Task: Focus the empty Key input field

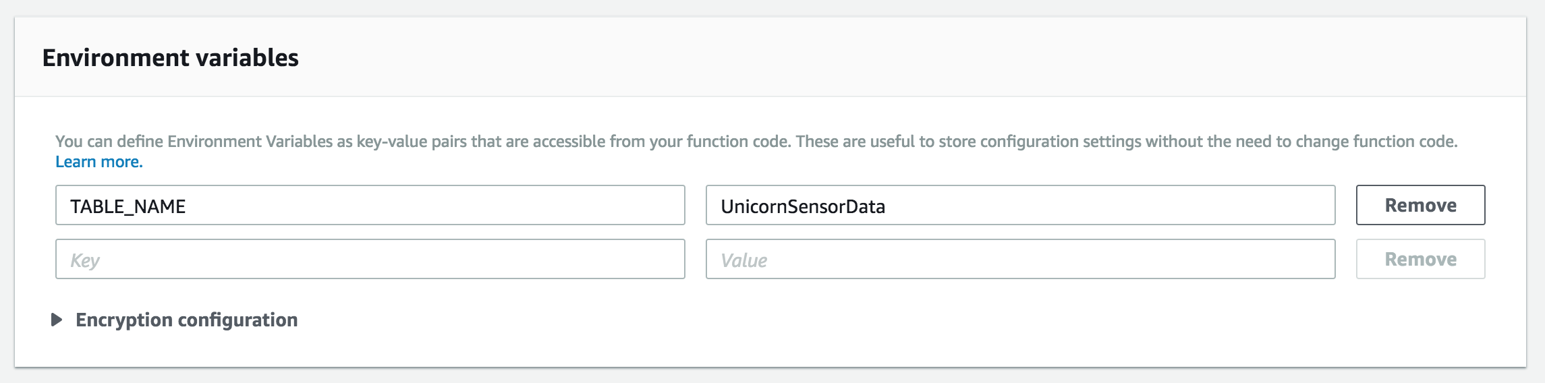Action: tap(370, 259)
